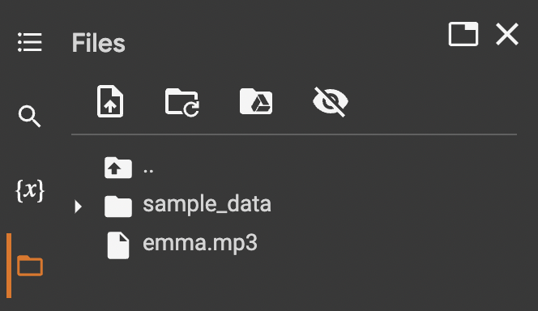The width and height of the screenshot is (538, 311).
Task: Mount Google Drive folder icon
Action: tap(256, 101)
